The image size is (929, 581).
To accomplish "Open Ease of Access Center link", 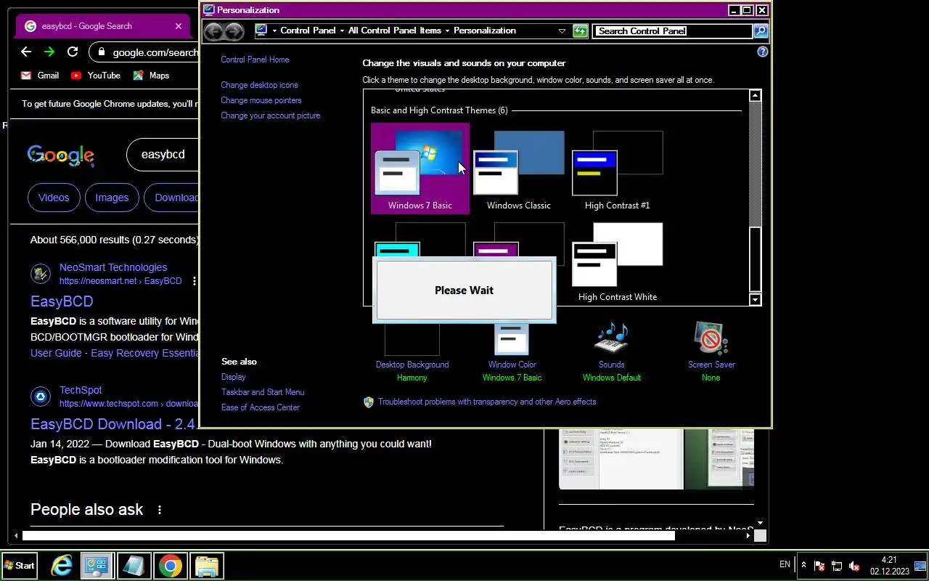I will point(261,407).
